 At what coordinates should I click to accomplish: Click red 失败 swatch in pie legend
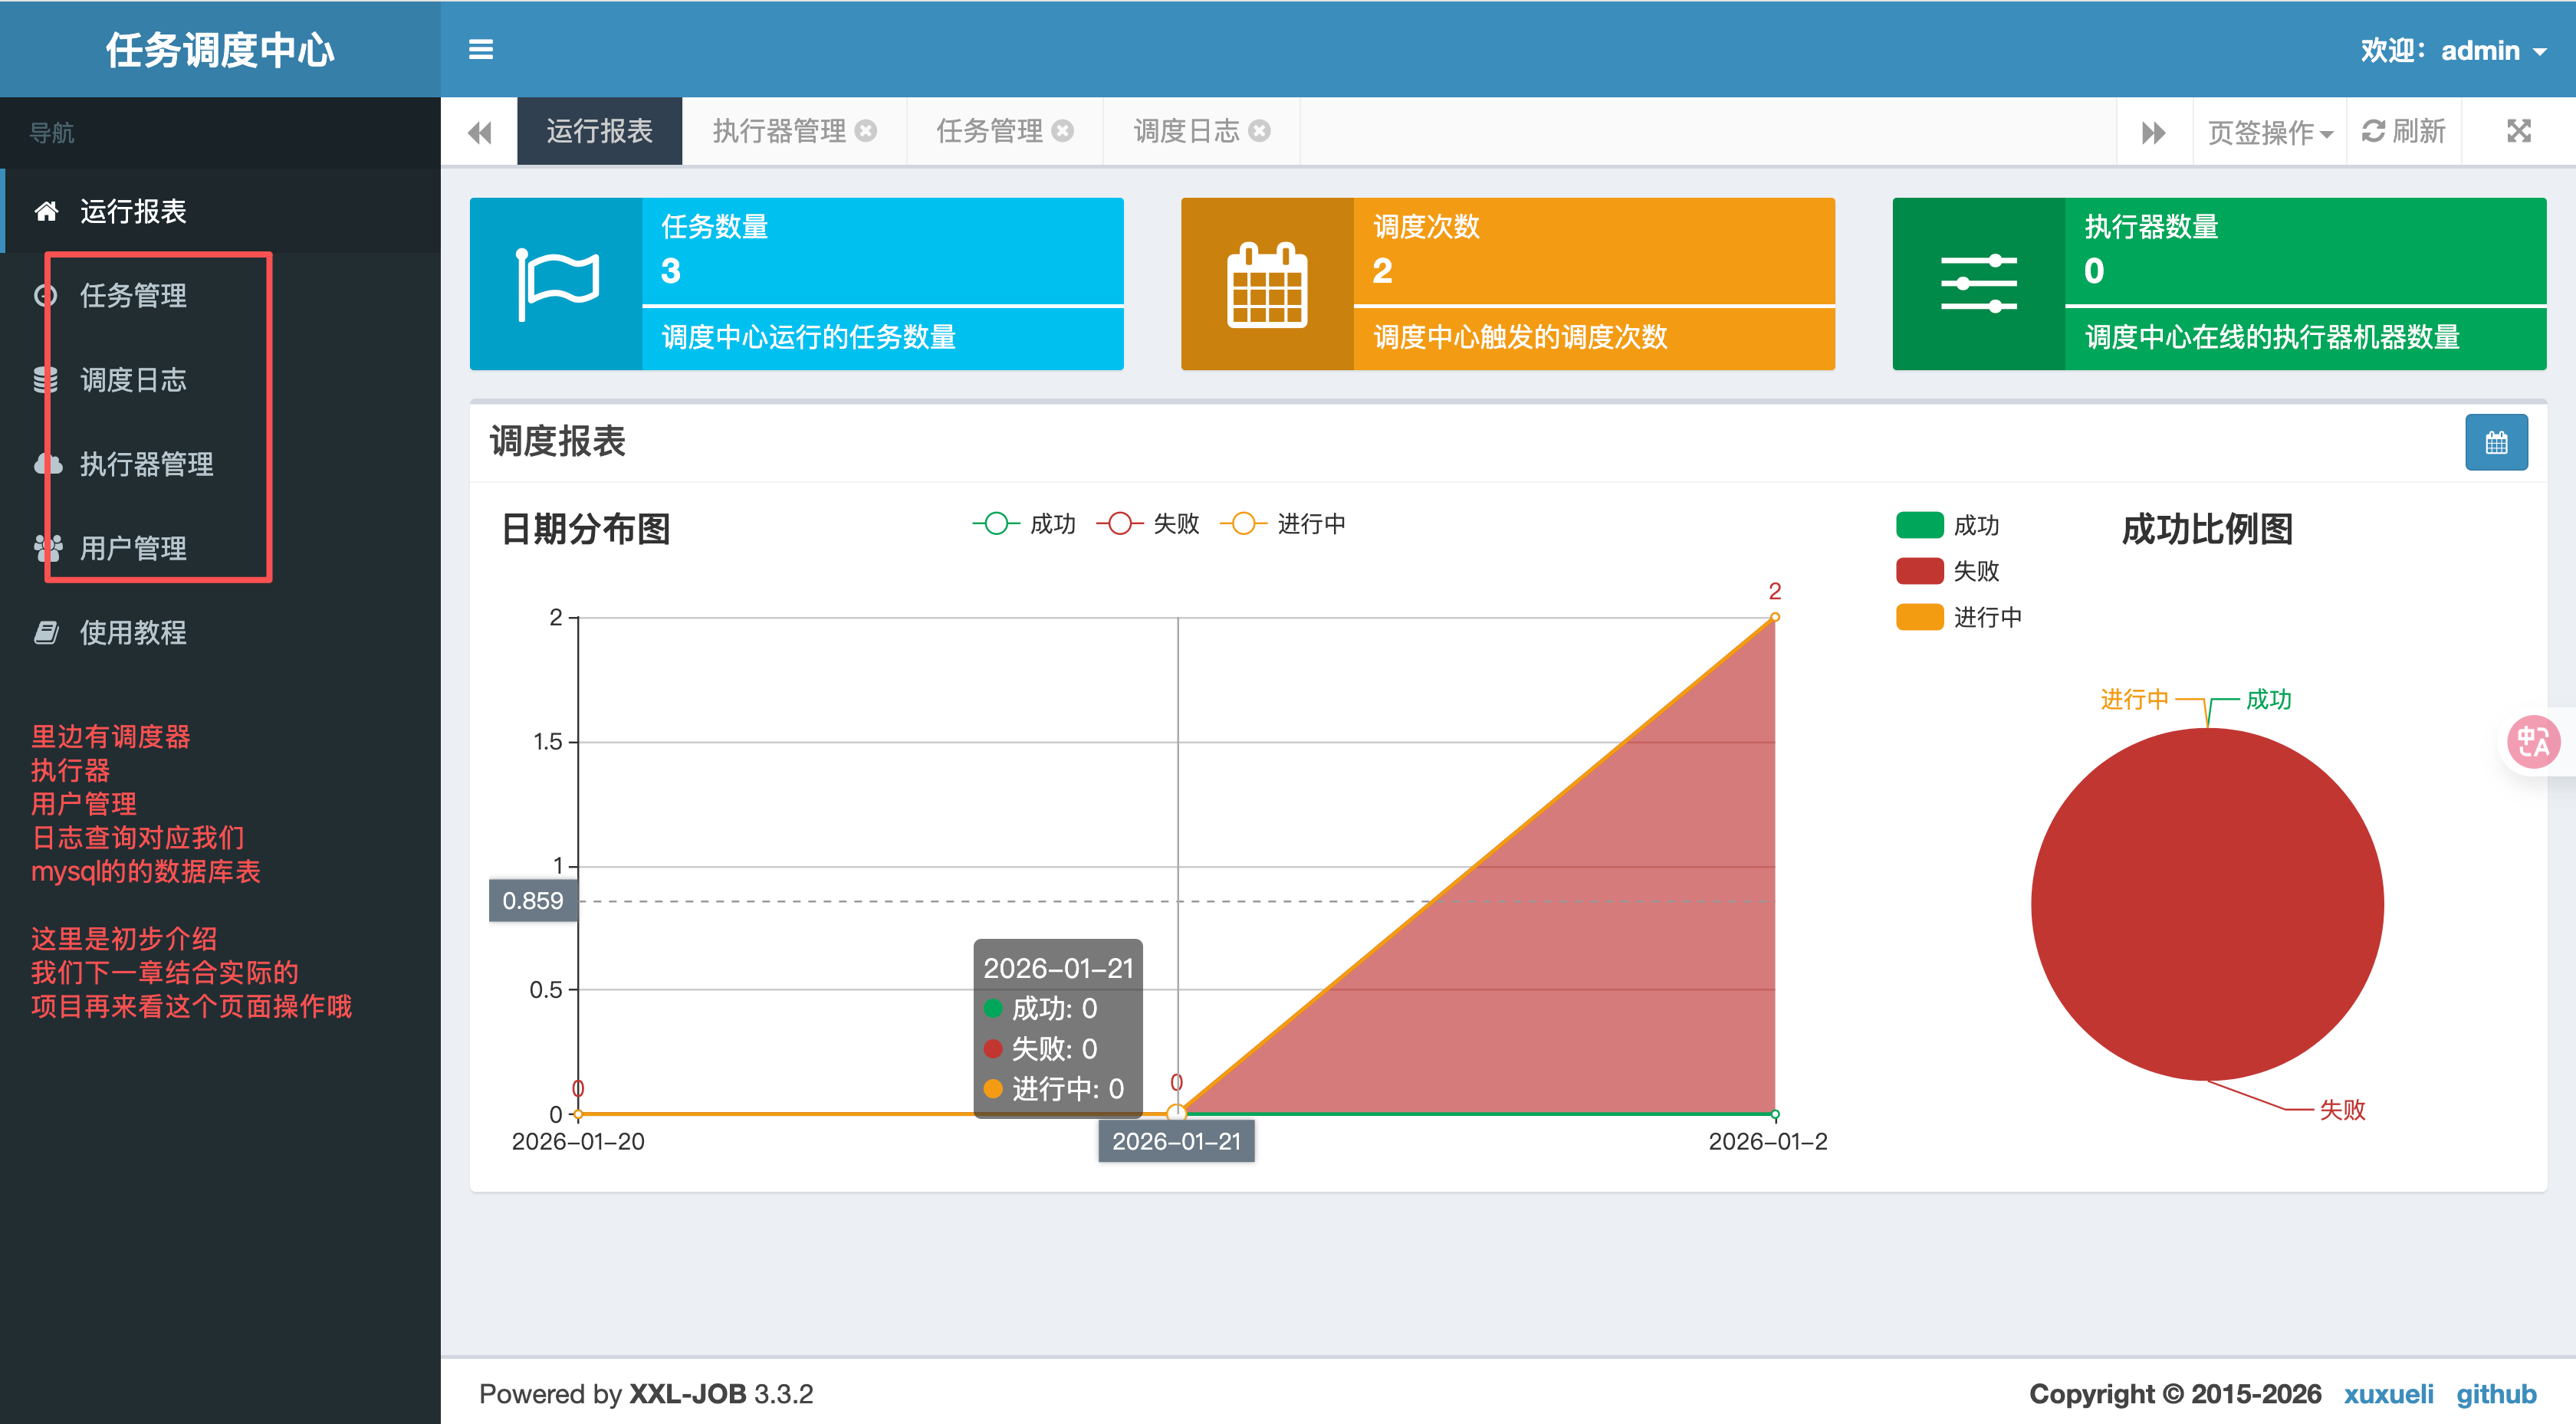click(1918, 571)
